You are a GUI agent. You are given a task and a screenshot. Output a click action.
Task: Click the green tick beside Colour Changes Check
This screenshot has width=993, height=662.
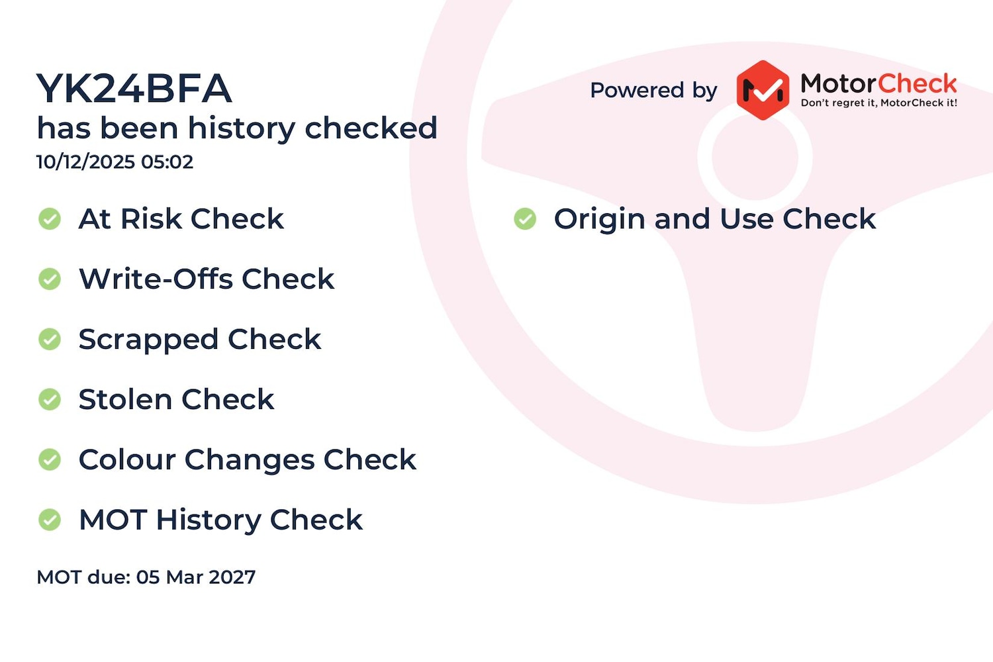click(x=50, y=459)
